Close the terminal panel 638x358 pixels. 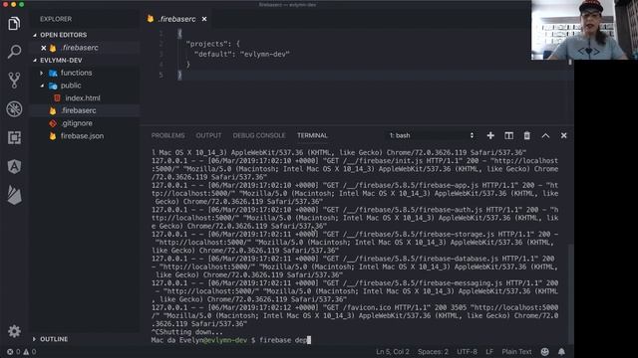(x=563, y=135)
